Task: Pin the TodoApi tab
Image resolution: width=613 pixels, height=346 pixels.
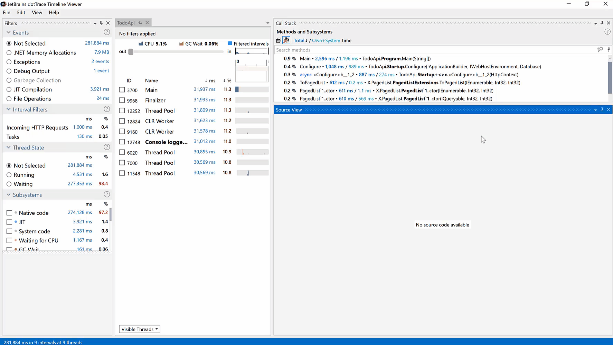Action: click(x=140, y=23)
